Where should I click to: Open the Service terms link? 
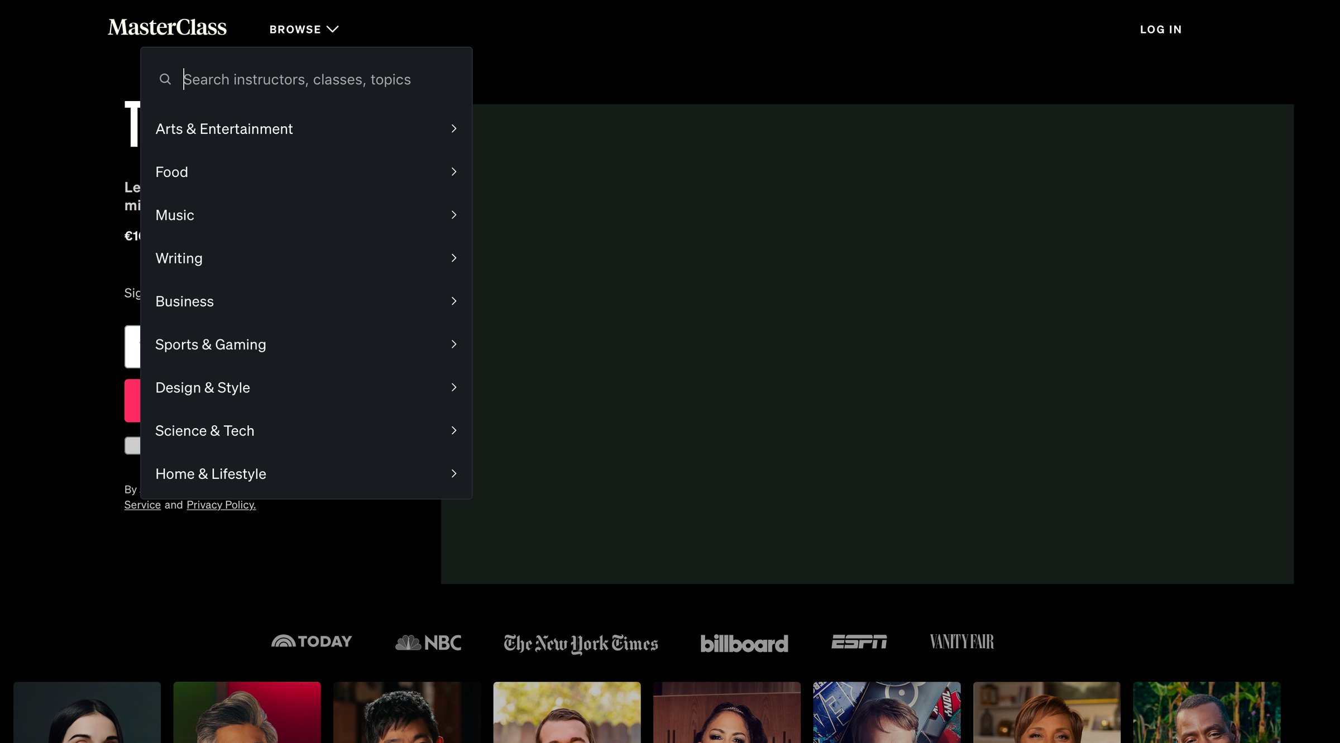tap(142, 505)
